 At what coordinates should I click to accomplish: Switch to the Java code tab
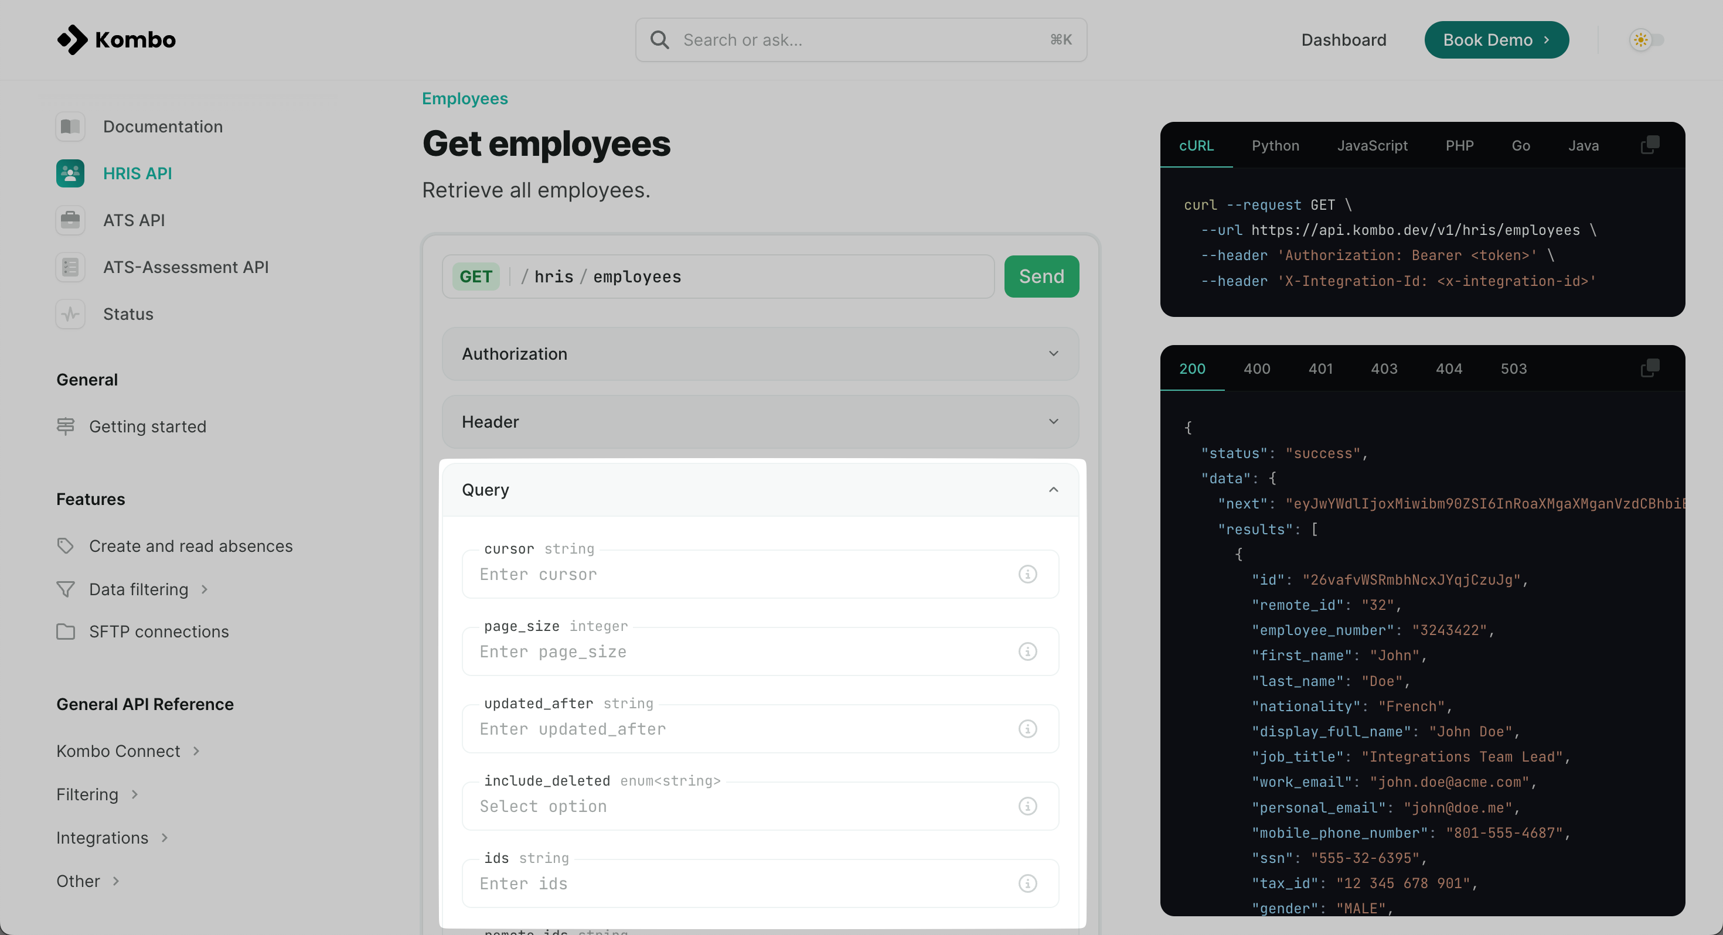(1583, 145)
